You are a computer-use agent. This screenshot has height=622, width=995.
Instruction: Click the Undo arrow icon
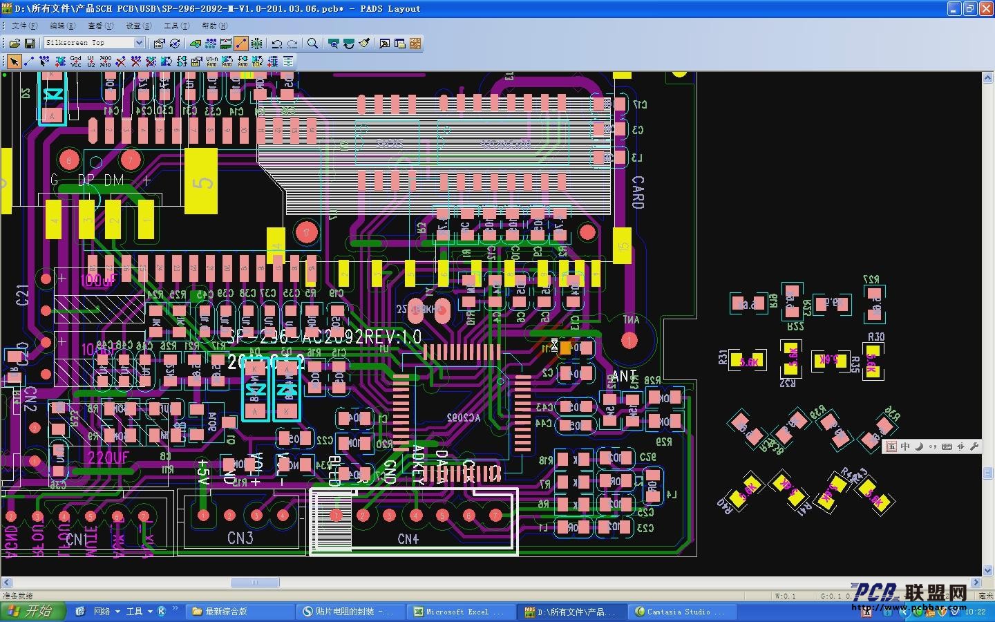click(277, 43)
